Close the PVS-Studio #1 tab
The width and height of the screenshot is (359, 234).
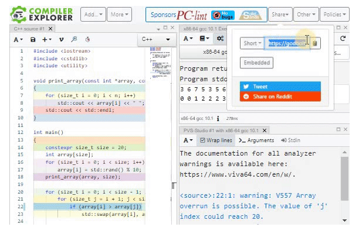click(x=265, y=130)
